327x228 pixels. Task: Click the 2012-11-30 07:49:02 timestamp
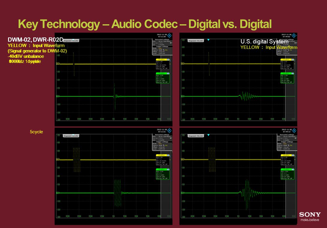click(286, 35)
